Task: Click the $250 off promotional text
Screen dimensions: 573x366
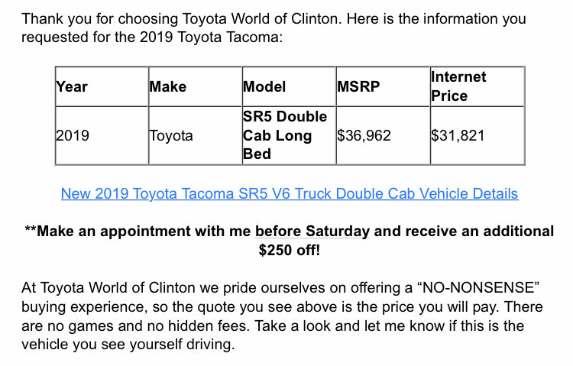Action: point(289,251)
